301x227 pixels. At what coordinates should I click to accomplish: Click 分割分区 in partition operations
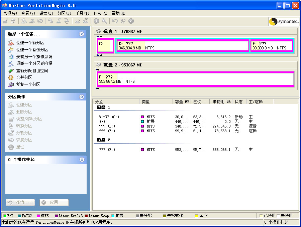coord(24,133)
